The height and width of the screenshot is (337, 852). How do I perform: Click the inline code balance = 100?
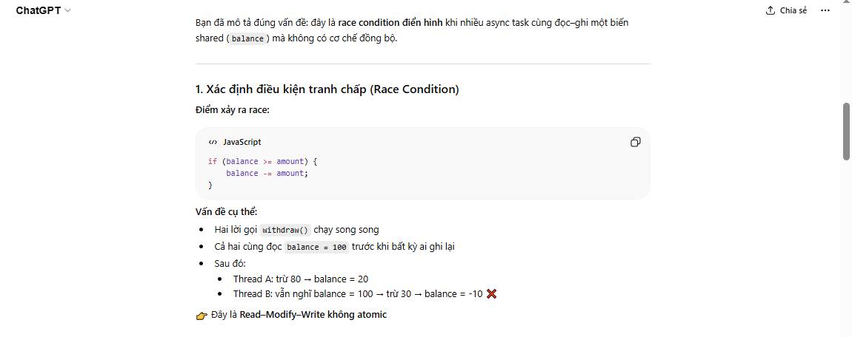pyautogui.click(x=316, y=247)
